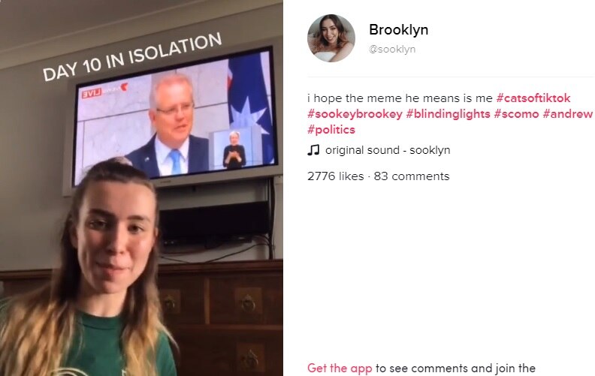This screenshot has width=595, height=376.
Task: Click the music note icon
Action: click(313, 150)
